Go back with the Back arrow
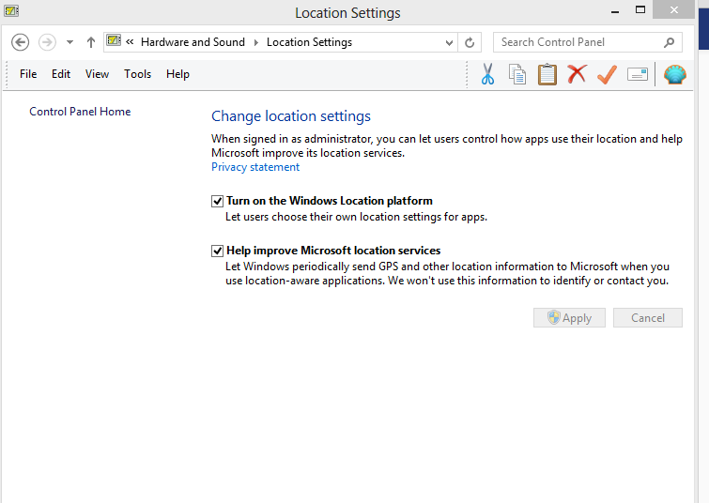The width and height of the screenshot is (709, 503). pyautogui.click(x=20, y=42)
